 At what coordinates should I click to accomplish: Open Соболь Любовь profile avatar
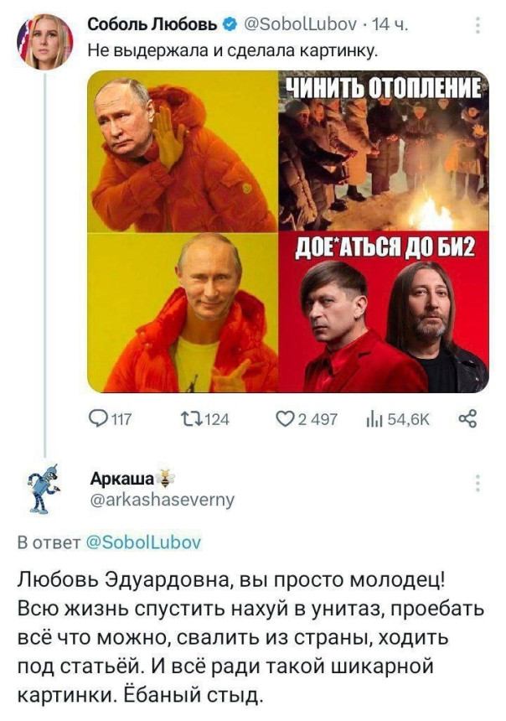(45, 41)
